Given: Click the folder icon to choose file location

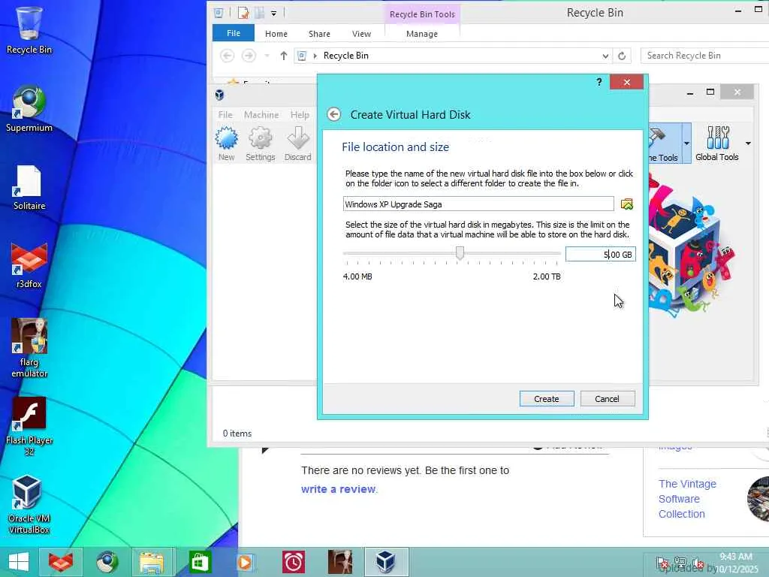Looking at the screenshot, I should click(627, 204).
